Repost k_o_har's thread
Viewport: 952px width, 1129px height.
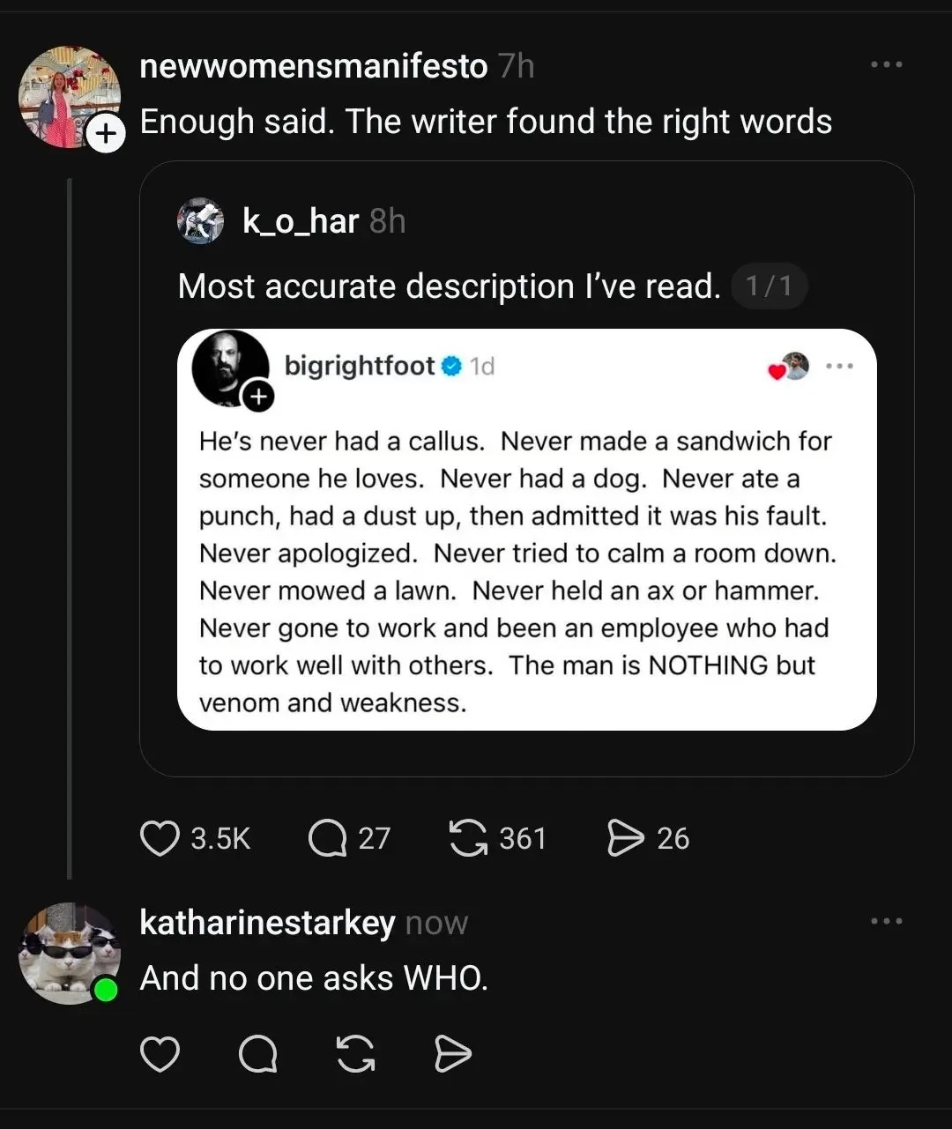(469, 839)
